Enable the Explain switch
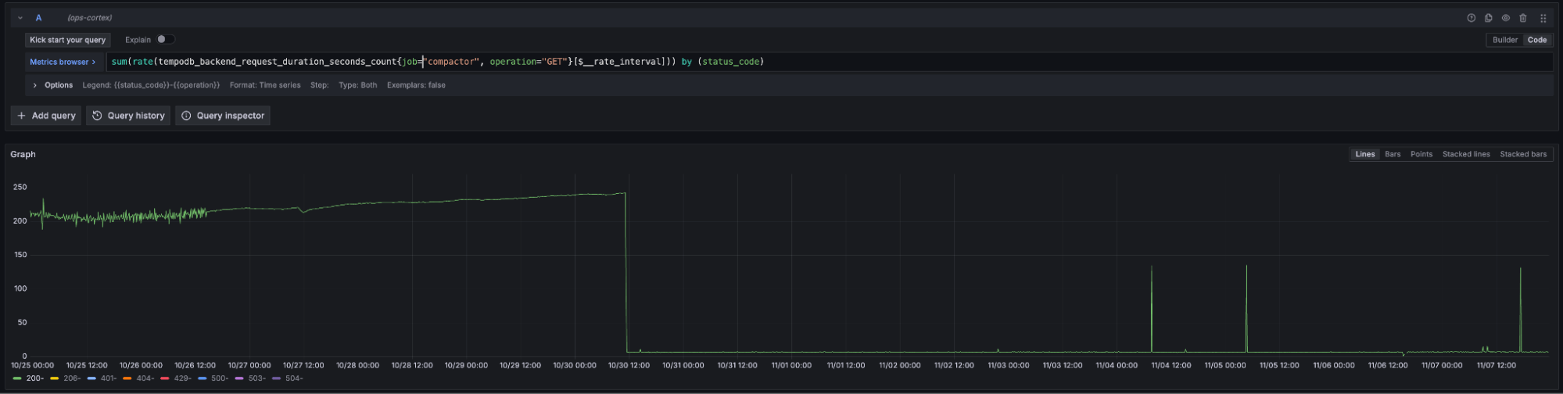The height and width of the screenshot is (394, 1563). tap(165, 40)
